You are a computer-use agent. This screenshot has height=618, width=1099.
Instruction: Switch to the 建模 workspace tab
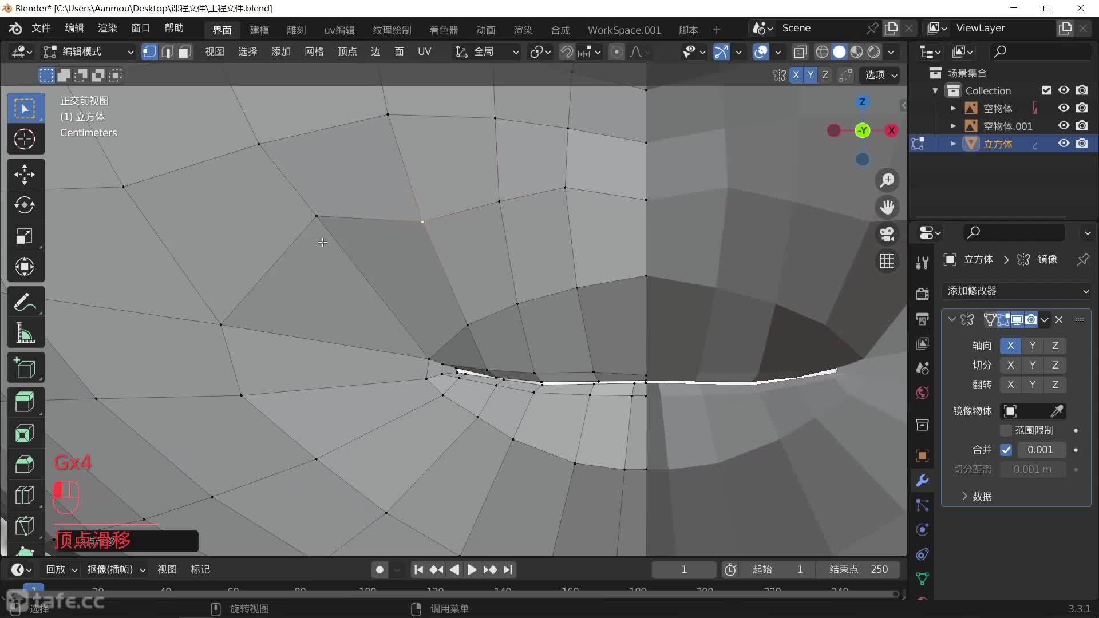click(259, 30)
